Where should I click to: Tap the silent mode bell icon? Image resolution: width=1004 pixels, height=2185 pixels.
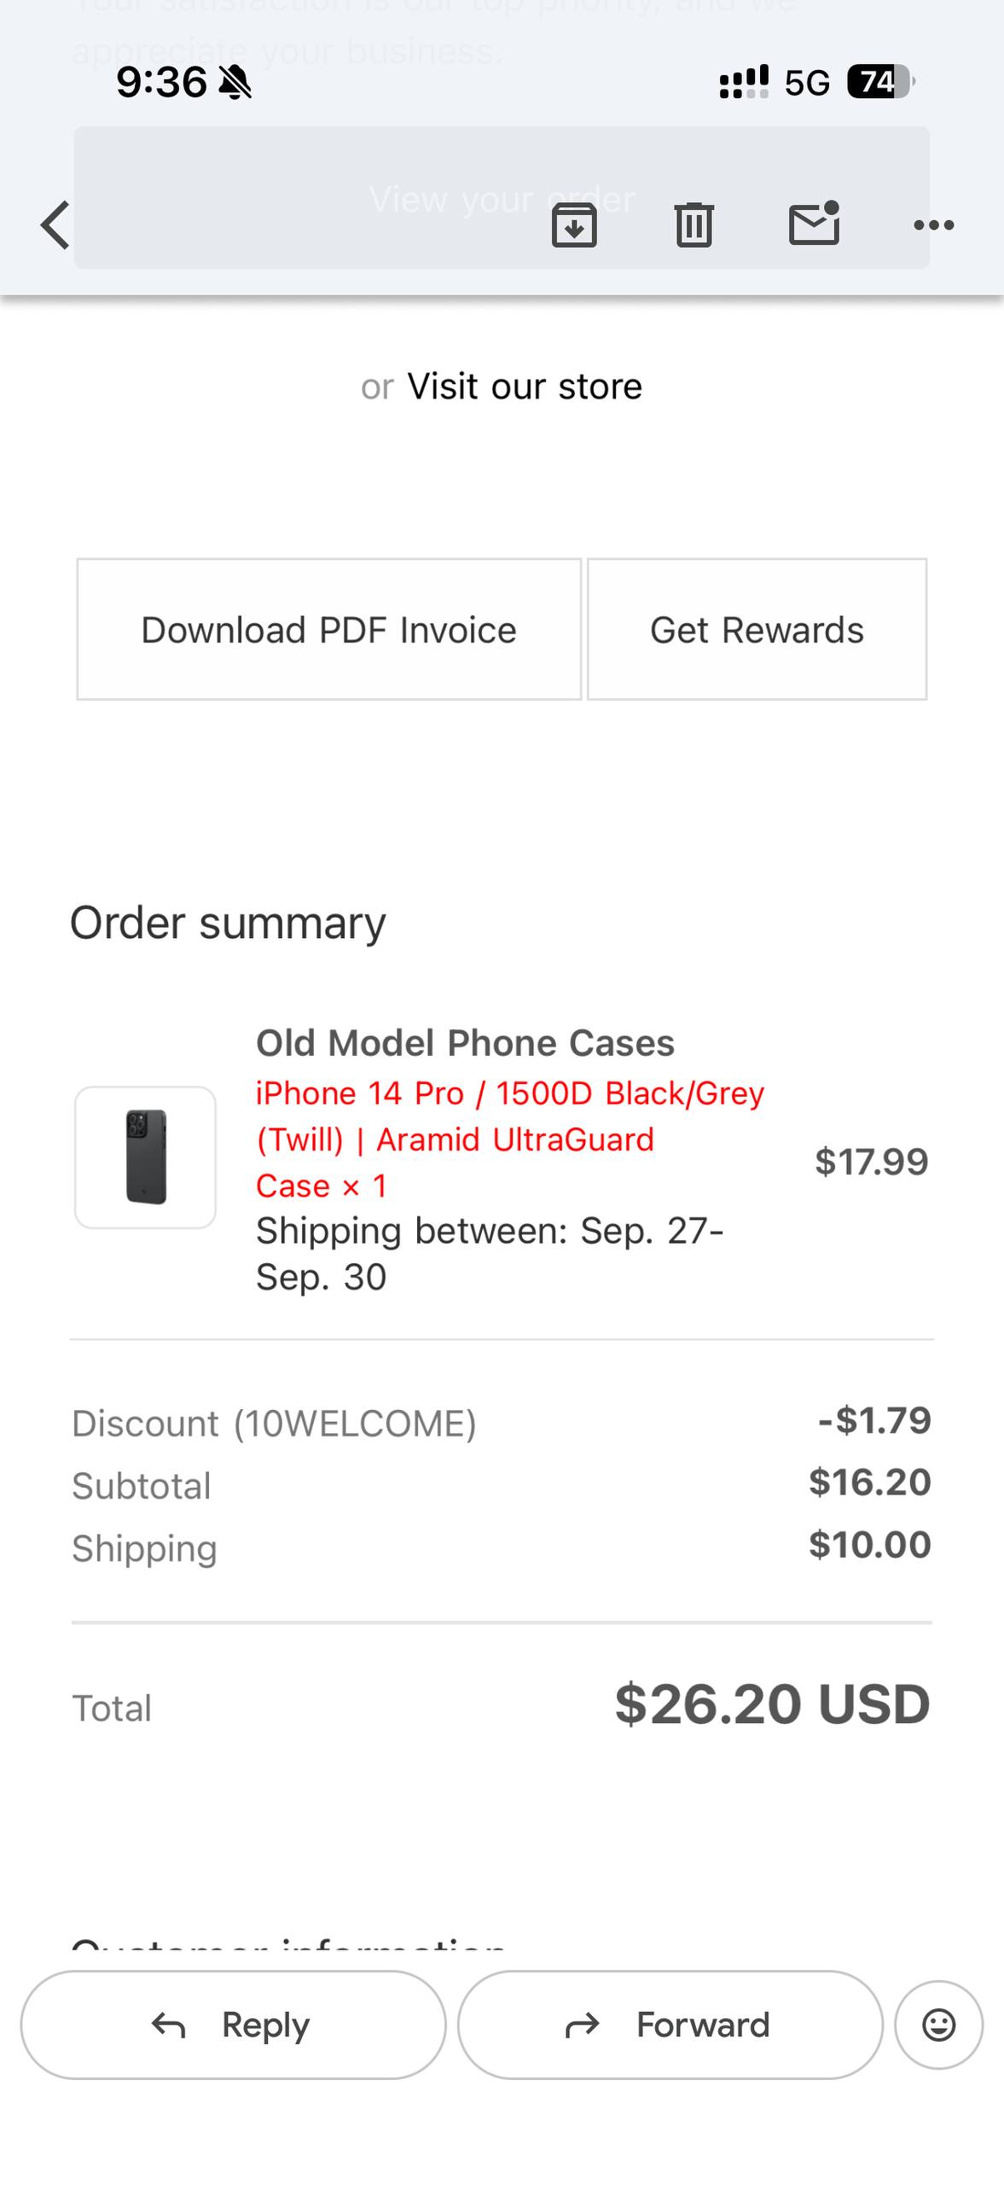pyautogui.click(x=235, y=83)
